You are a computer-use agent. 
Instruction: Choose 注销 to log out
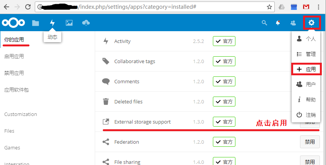tap(306, 115)
